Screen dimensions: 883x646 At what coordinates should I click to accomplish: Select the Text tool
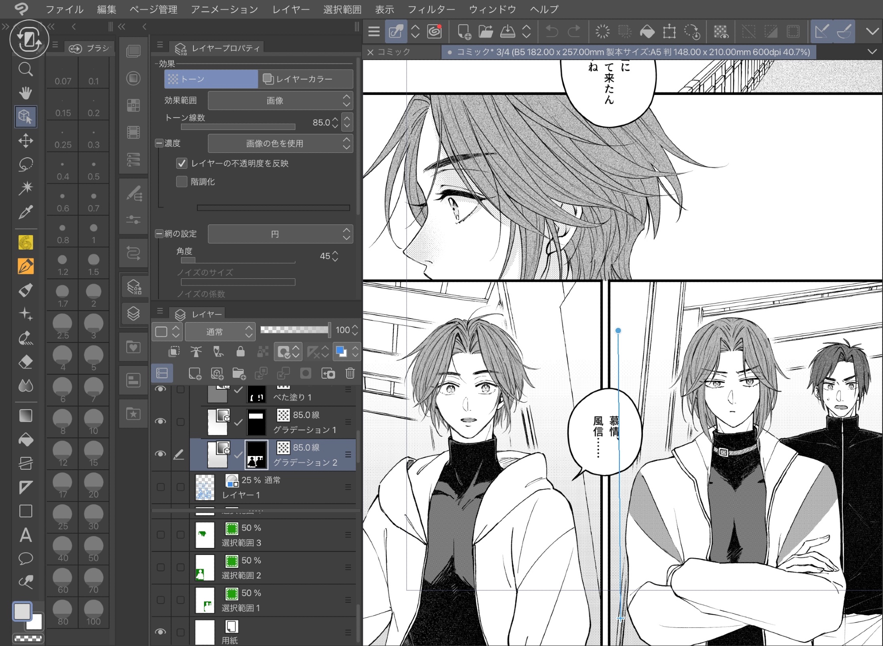point(26,535)
